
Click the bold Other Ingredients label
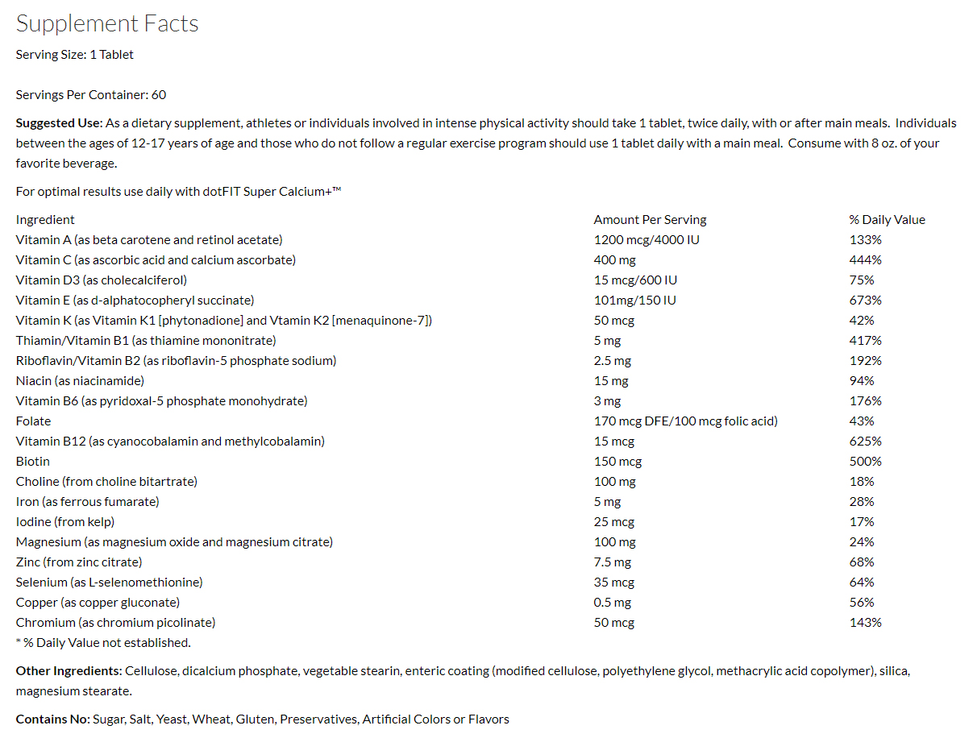69,671
